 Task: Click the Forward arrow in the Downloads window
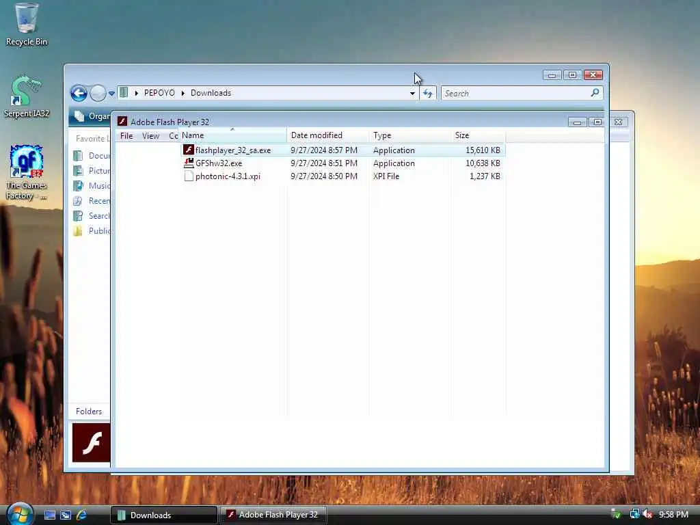[x=98, y=93]
